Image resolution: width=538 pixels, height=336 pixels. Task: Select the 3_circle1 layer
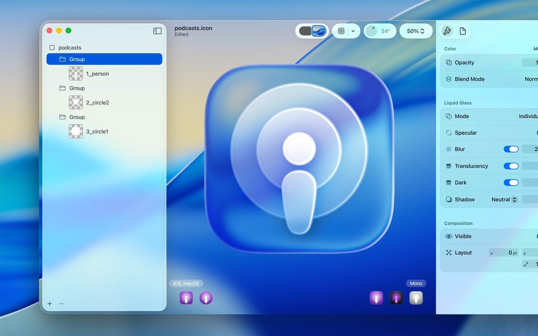(x=97, y=132)
